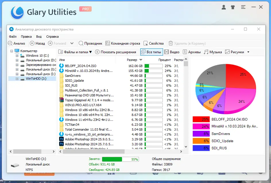Go back with the Назад arrow icon
The height and width of the screenshot is (183, 271).
click(x=32, y=43)
